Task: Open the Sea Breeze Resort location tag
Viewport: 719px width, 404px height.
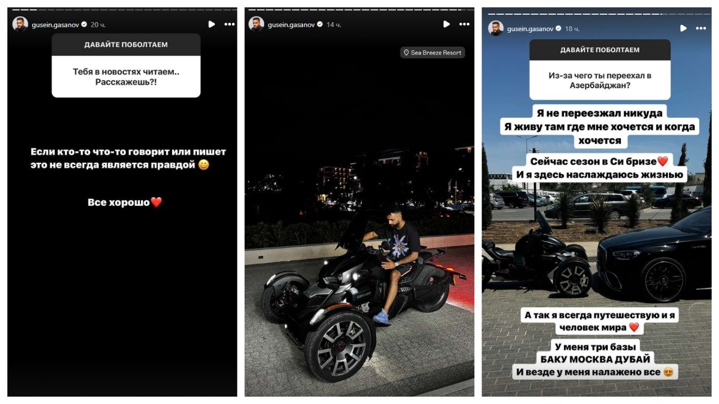Action: 433,53
